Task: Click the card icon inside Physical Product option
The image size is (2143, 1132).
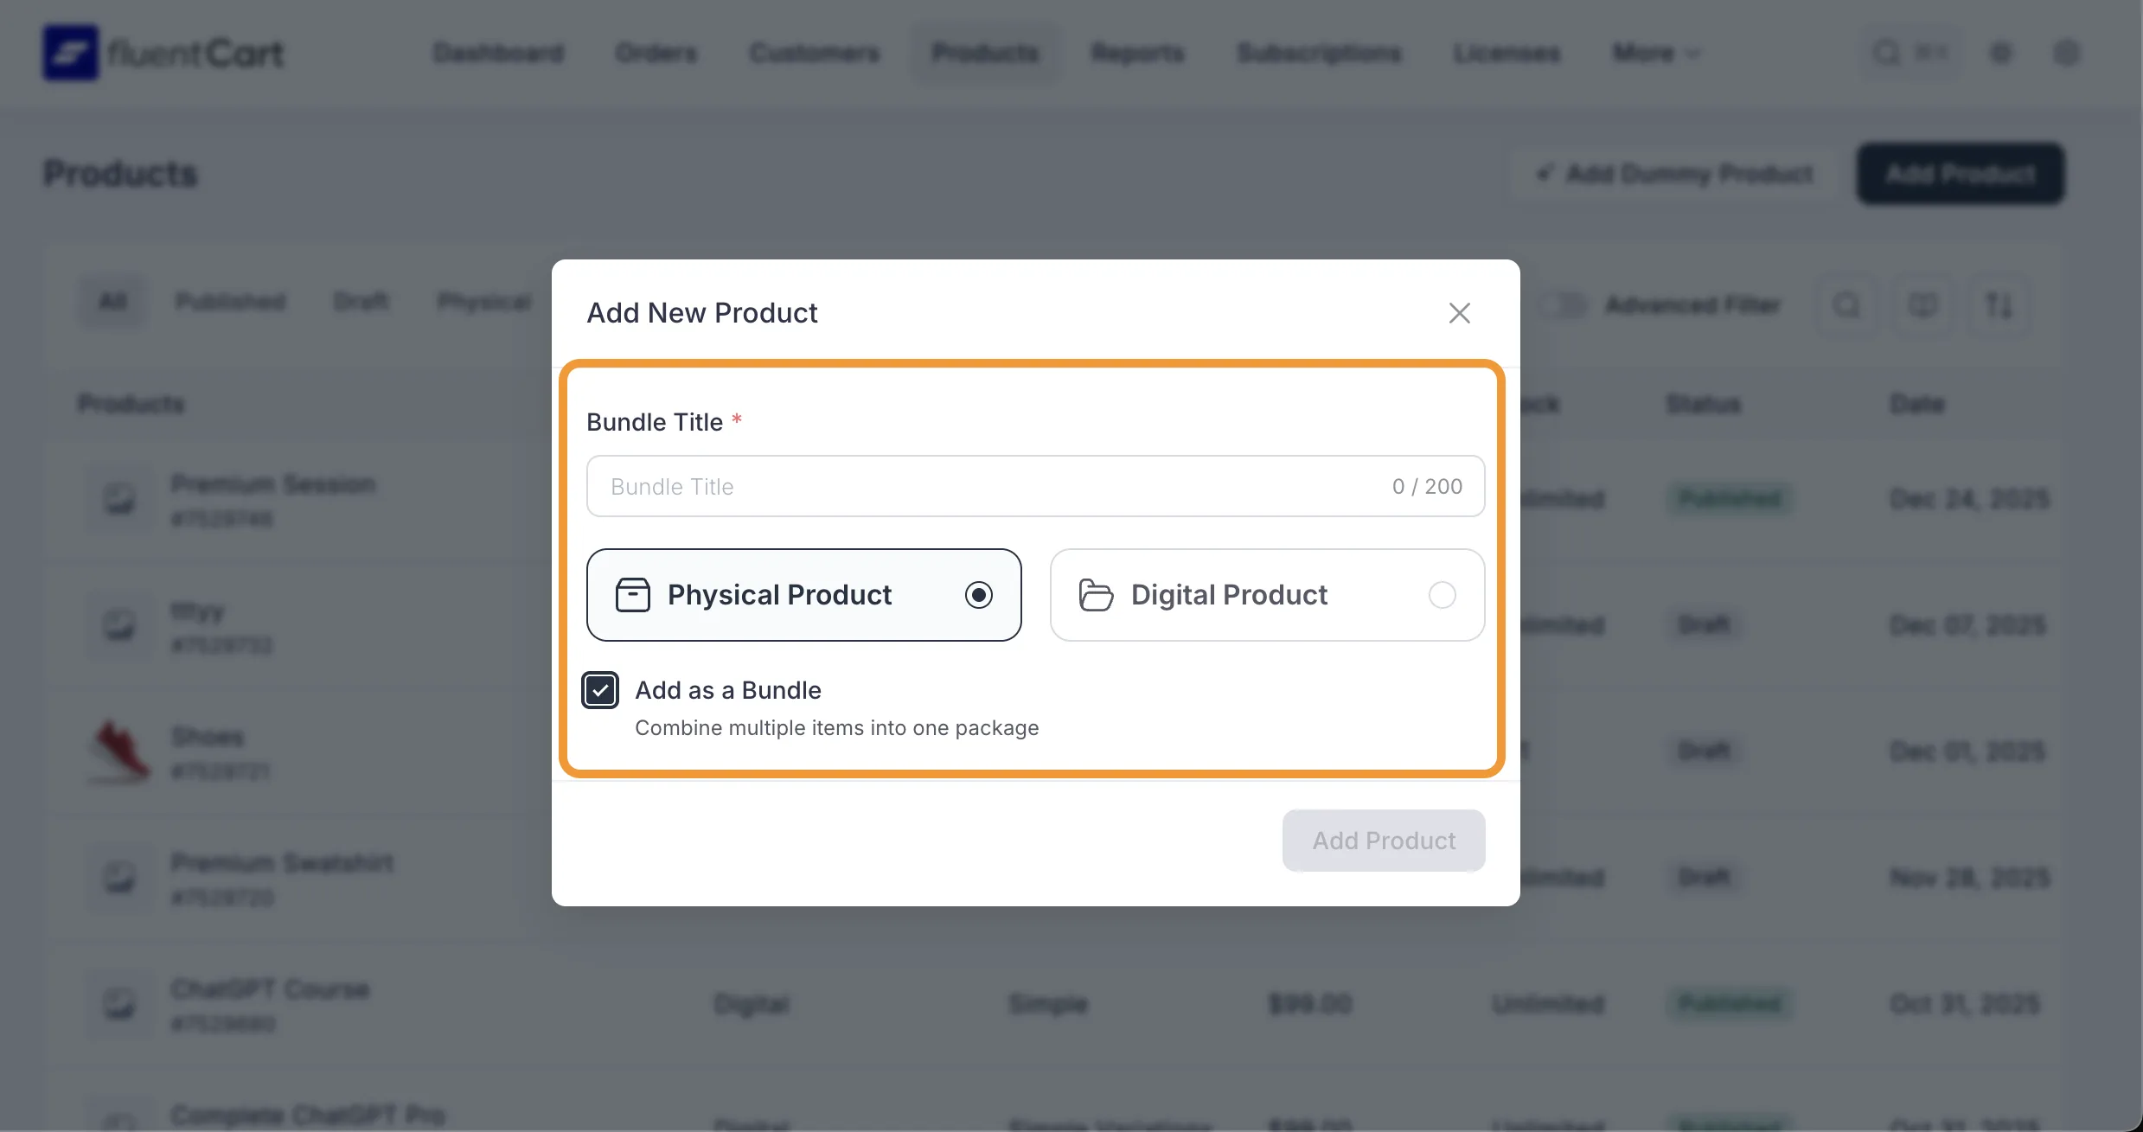Action: click(x=632, y=594)
